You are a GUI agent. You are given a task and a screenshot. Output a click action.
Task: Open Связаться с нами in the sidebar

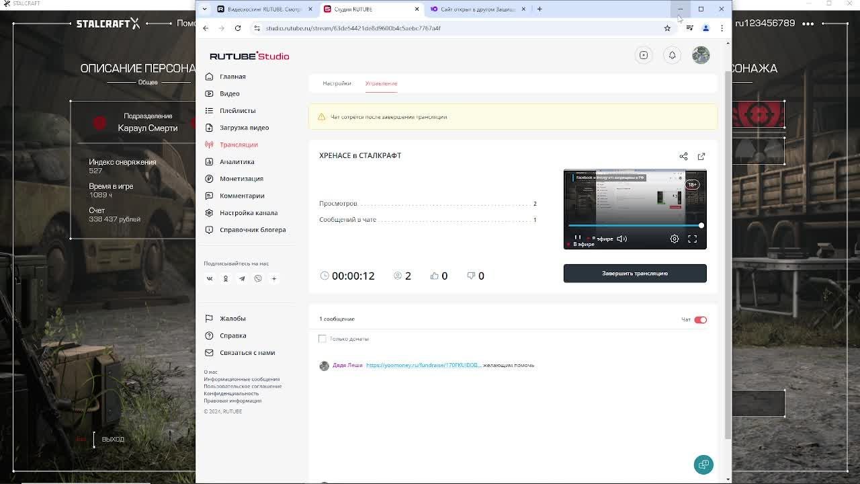247,353
